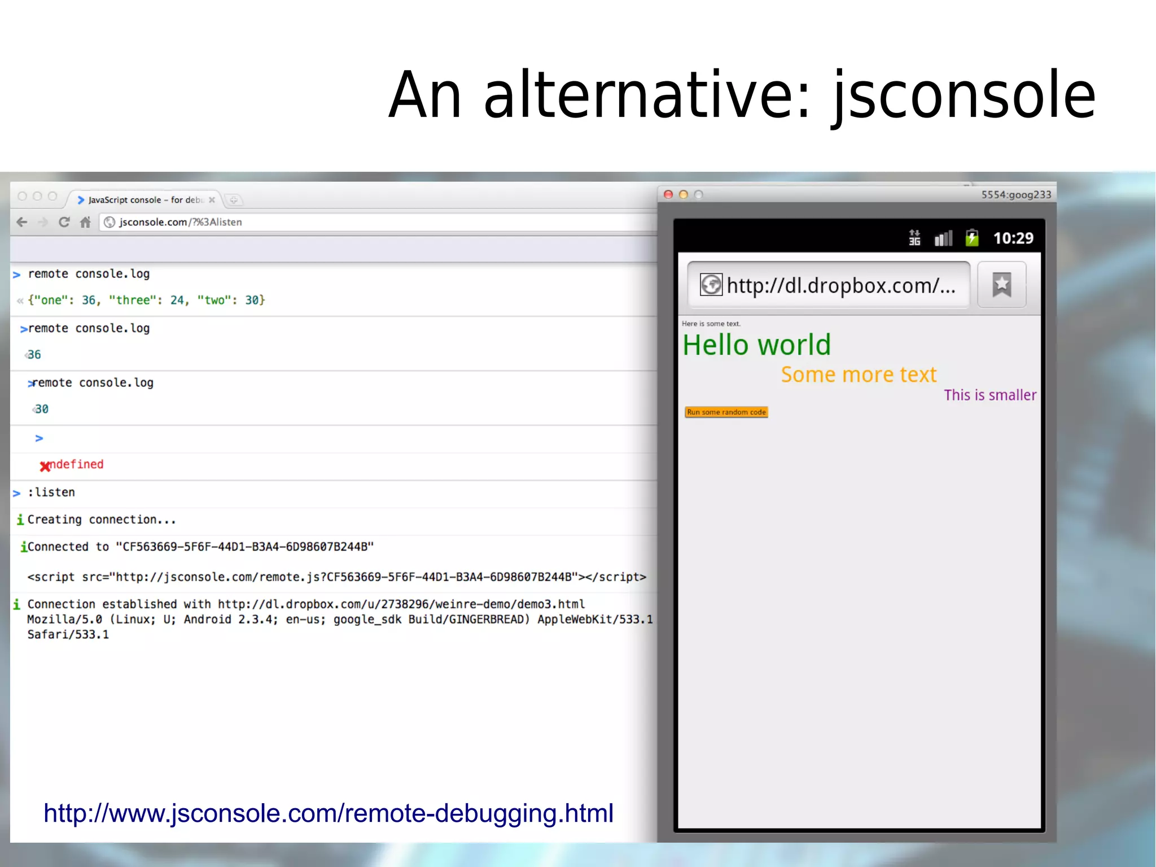Click the empty prompt arrow above undefined
This screenshot has height=867, width=1156.
click(x=39, y=438)
